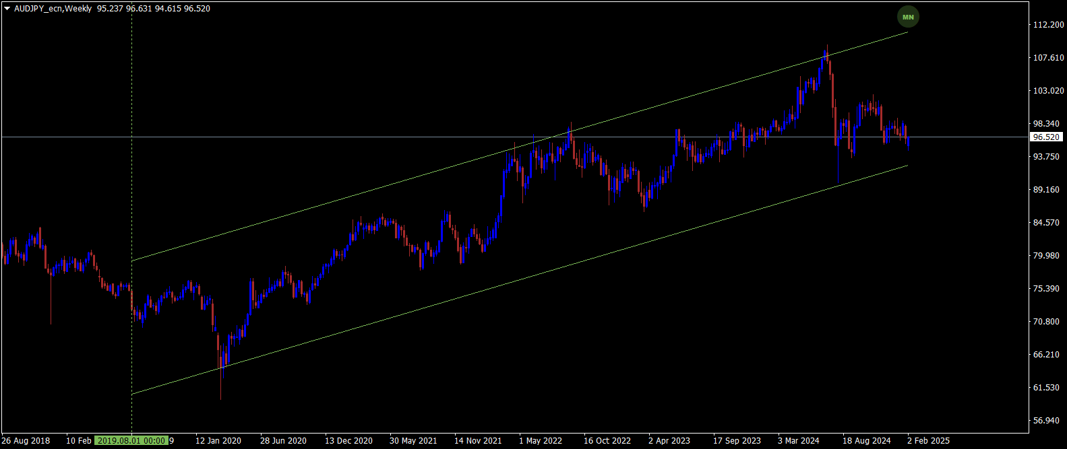The height and width of the screenshot is (449, 1067).
Task: Click the 2 Apr 2023 date label
Action: (669, 441)
